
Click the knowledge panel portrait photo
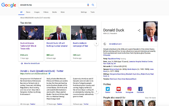click(151, 31)
